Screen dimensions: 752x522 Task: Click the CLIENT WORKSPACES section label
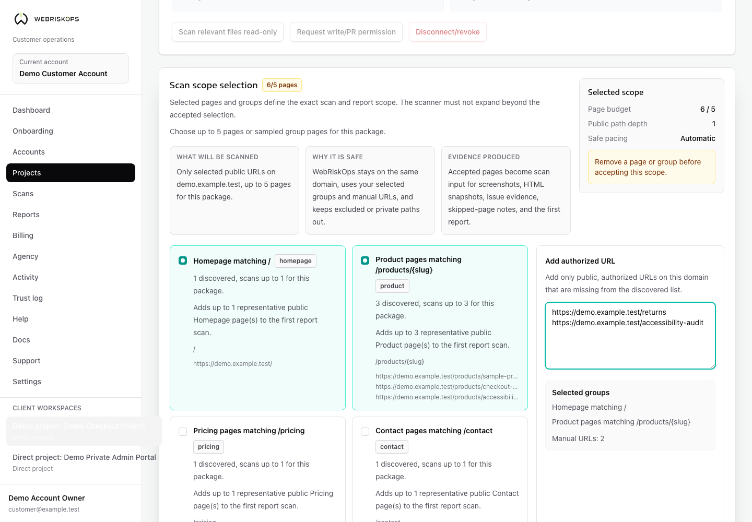point(47,408)
